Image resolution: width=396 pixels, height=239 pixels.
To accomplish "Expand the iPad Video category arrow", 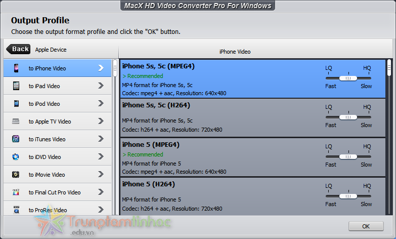I will pos(101,86).
